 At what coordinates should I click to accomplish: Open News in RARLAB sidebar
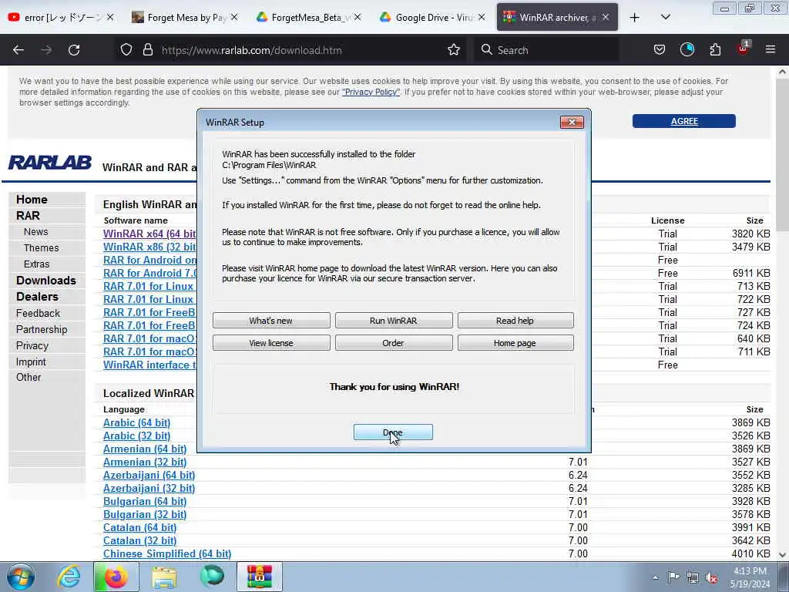pyautogui.click(x=35, y=231)
